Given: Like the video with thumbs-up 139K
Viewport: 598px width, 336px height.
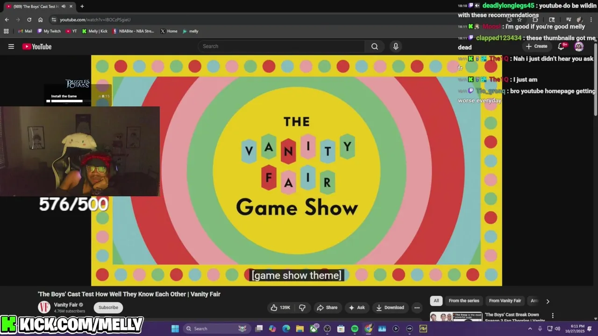Looking at the screenshot, I should coord(280,308).
